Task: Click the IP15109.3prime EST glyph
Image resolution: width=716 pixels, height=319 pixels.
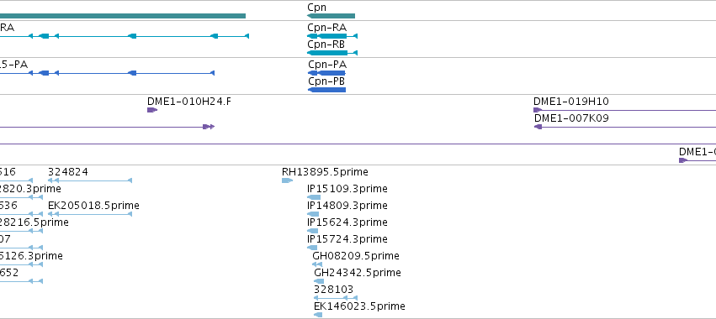Action: coord(314,197)
